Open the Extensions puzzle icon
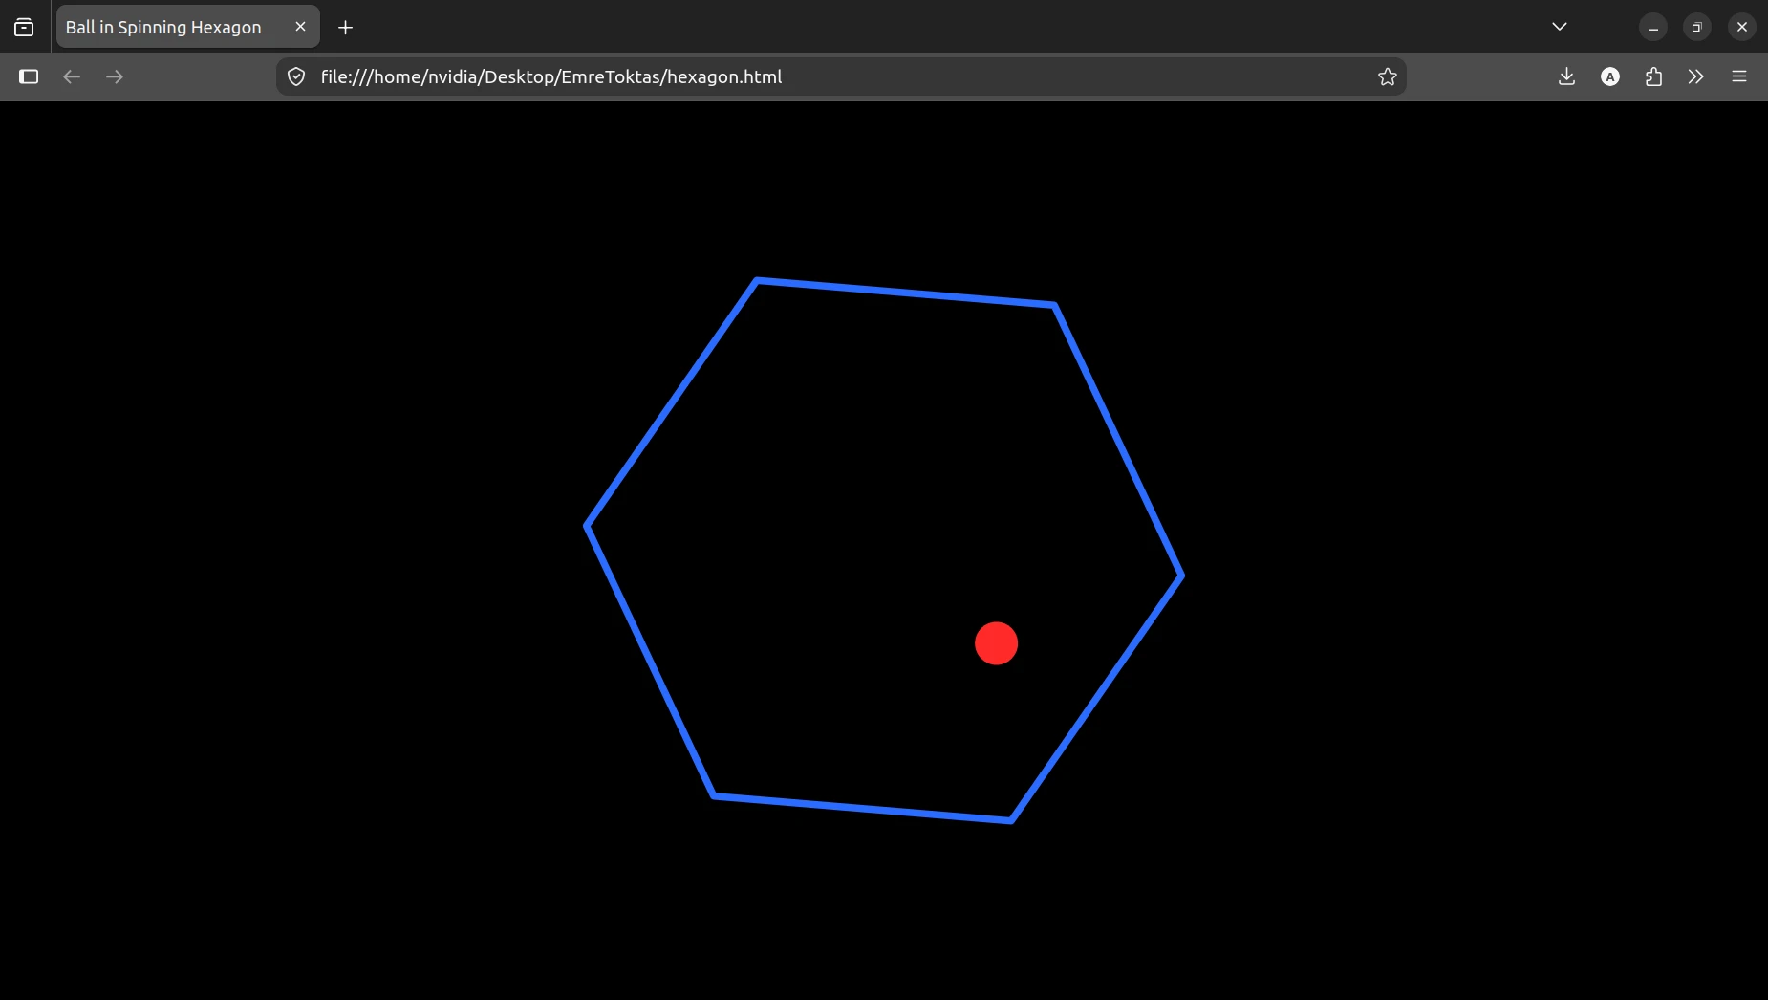The image size is (1768, 1000). pyautogui.click(x=1653, y=76)
